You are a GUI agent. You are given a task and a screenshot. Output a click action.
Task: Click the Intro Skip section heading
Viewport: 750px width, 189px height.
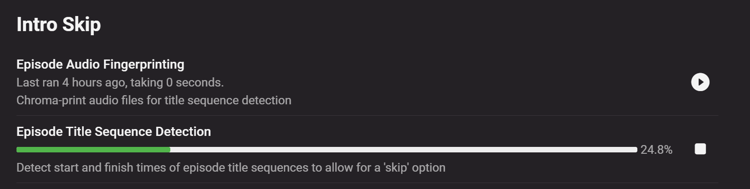coord(59,25)
